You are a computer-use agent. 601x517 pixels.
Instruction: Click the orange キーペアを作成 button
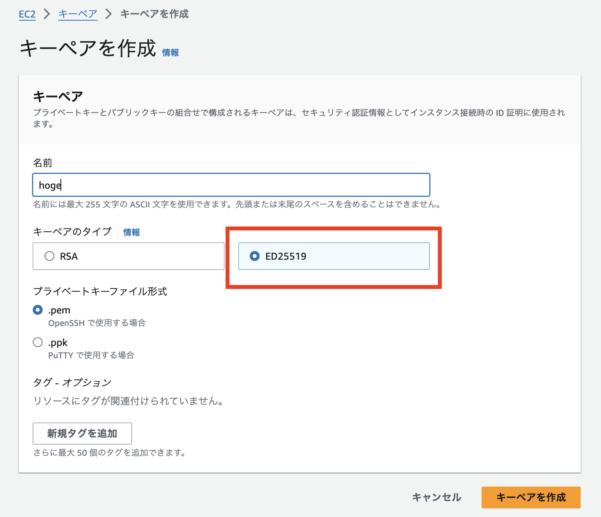(x=531, y=498)
